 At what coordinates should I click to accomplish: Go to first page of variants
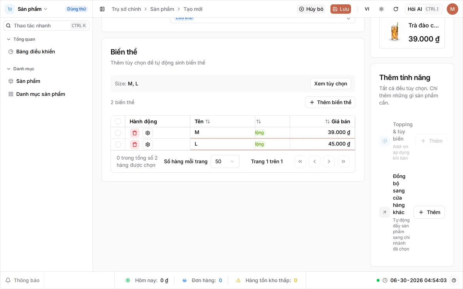[x=300, y=161]
